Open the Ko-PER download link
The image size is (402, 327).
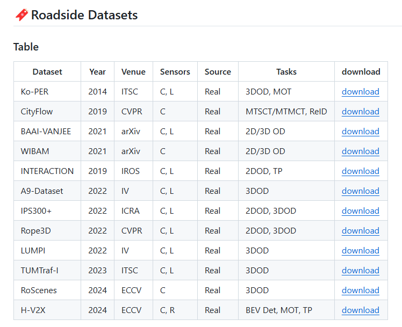click(361, 92)
